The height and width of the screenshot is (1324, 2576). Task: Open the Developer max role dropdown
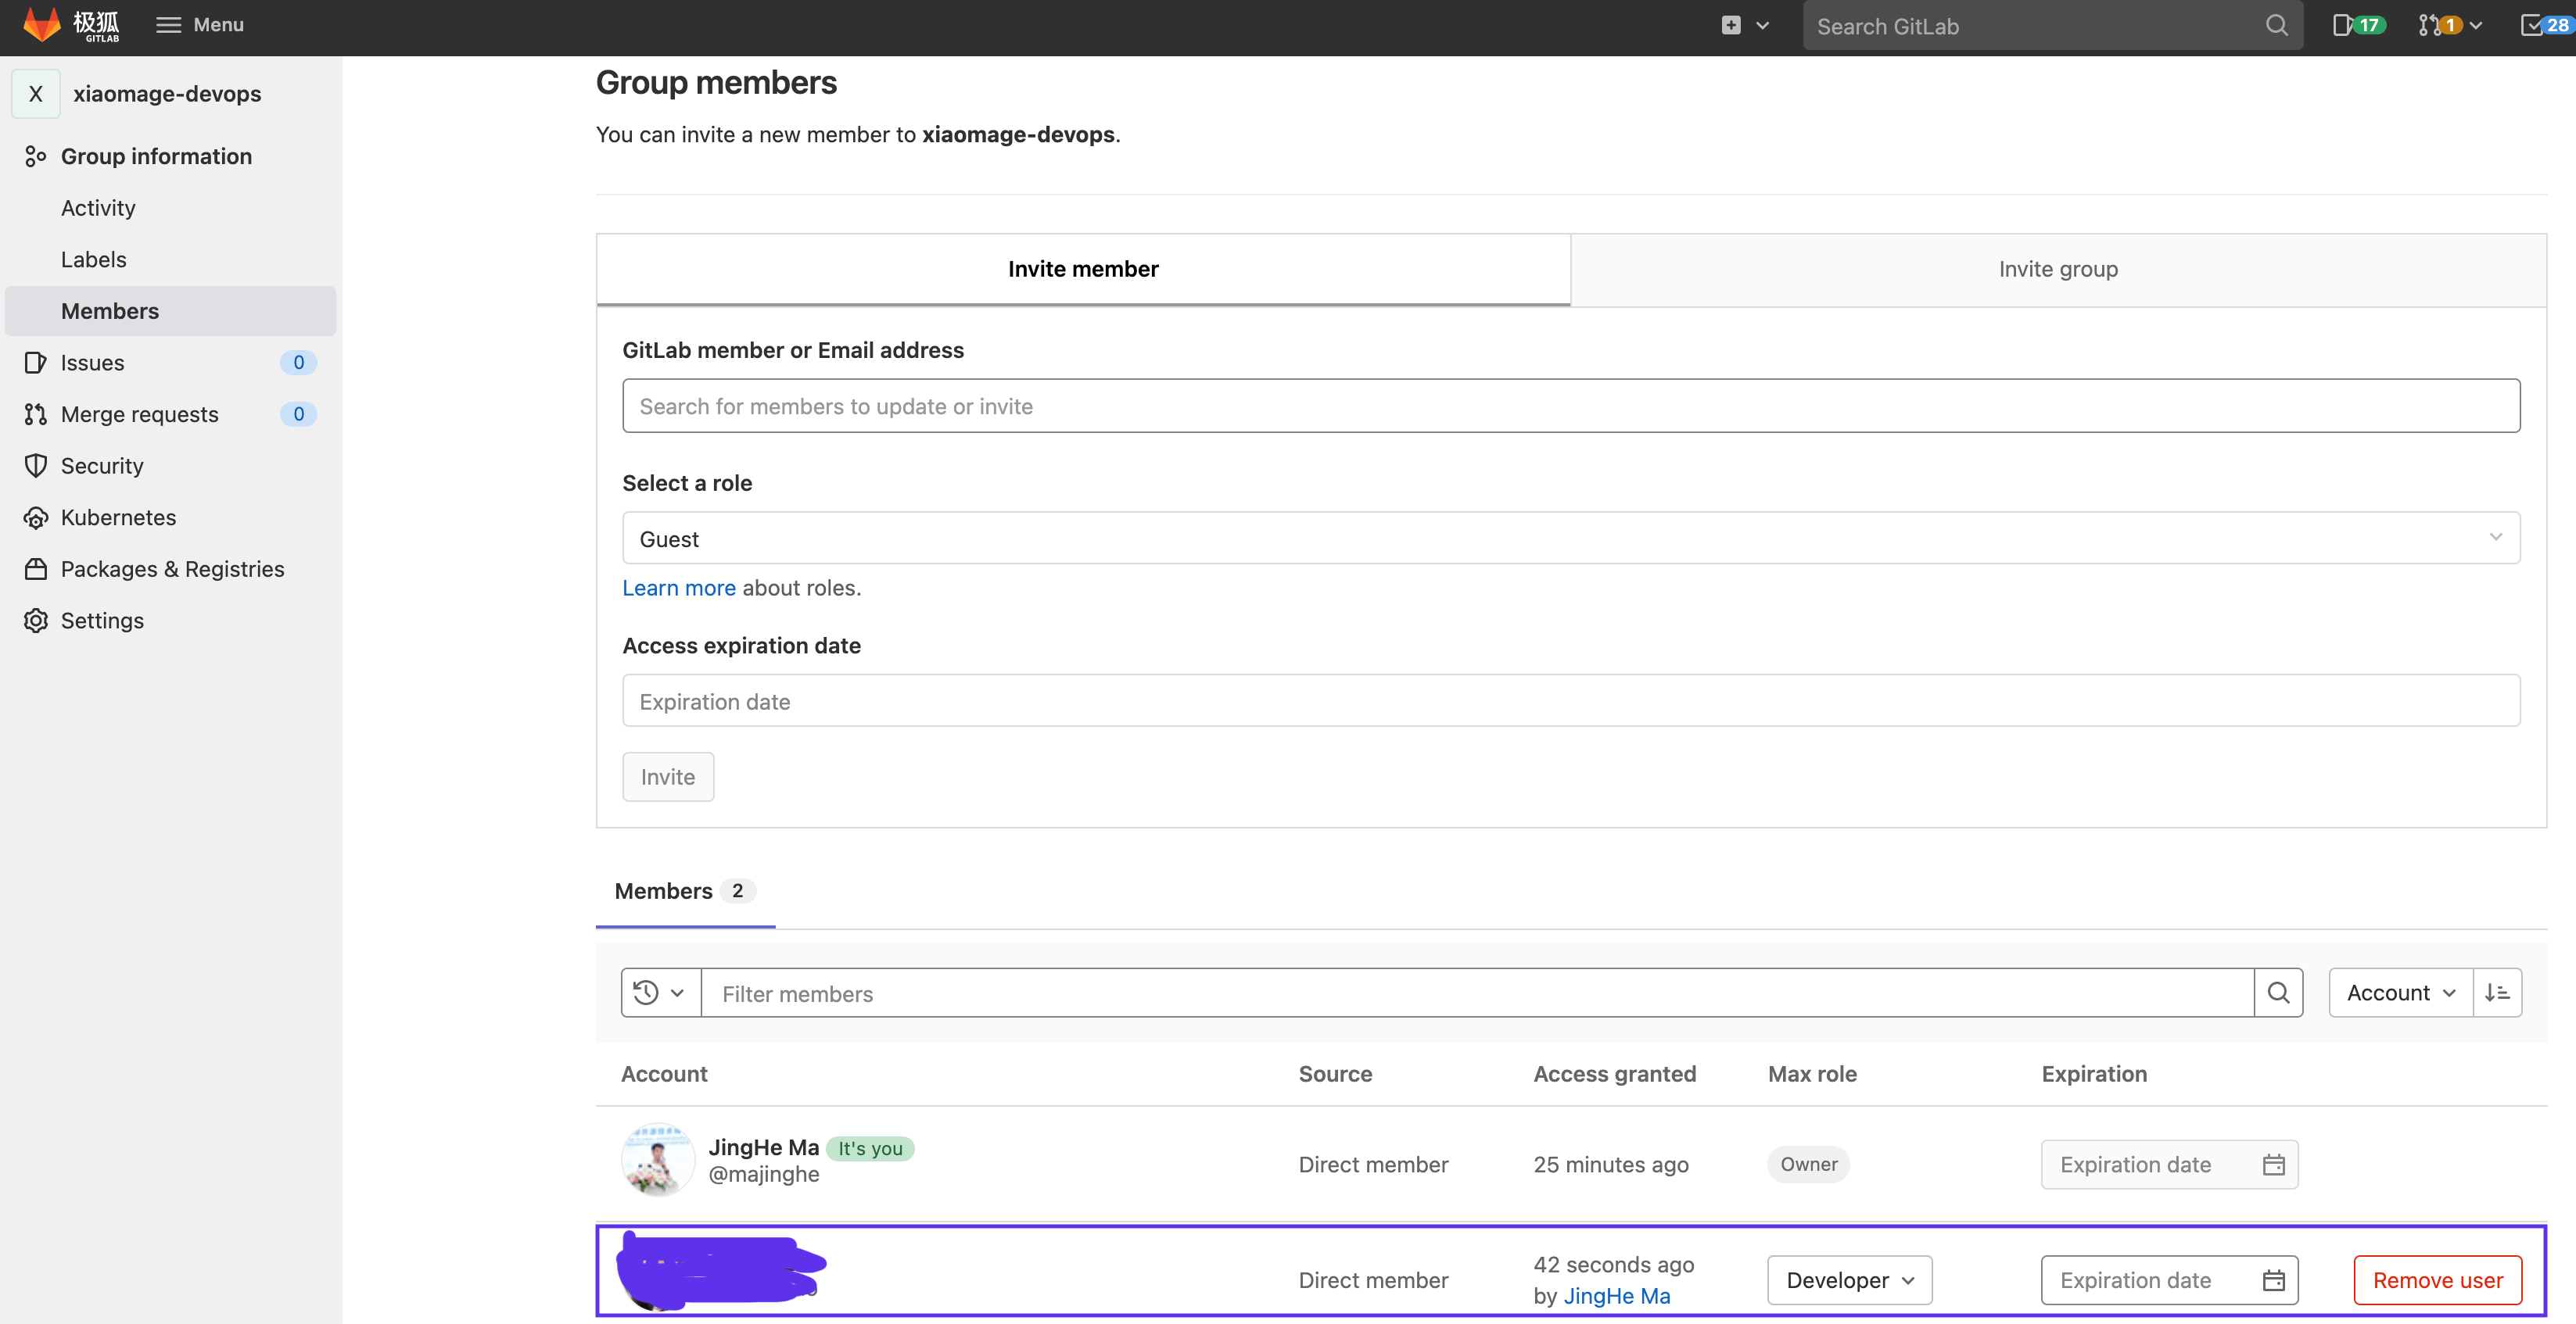pyautogui.click(x=1849, y=1280)
